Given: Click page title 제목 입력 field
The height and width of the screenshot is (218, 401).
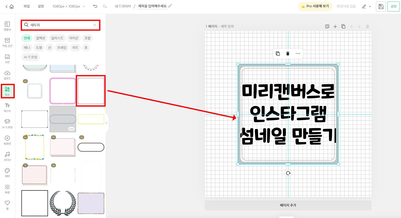Looking at the screenshot, I should (x=227, y=26).
